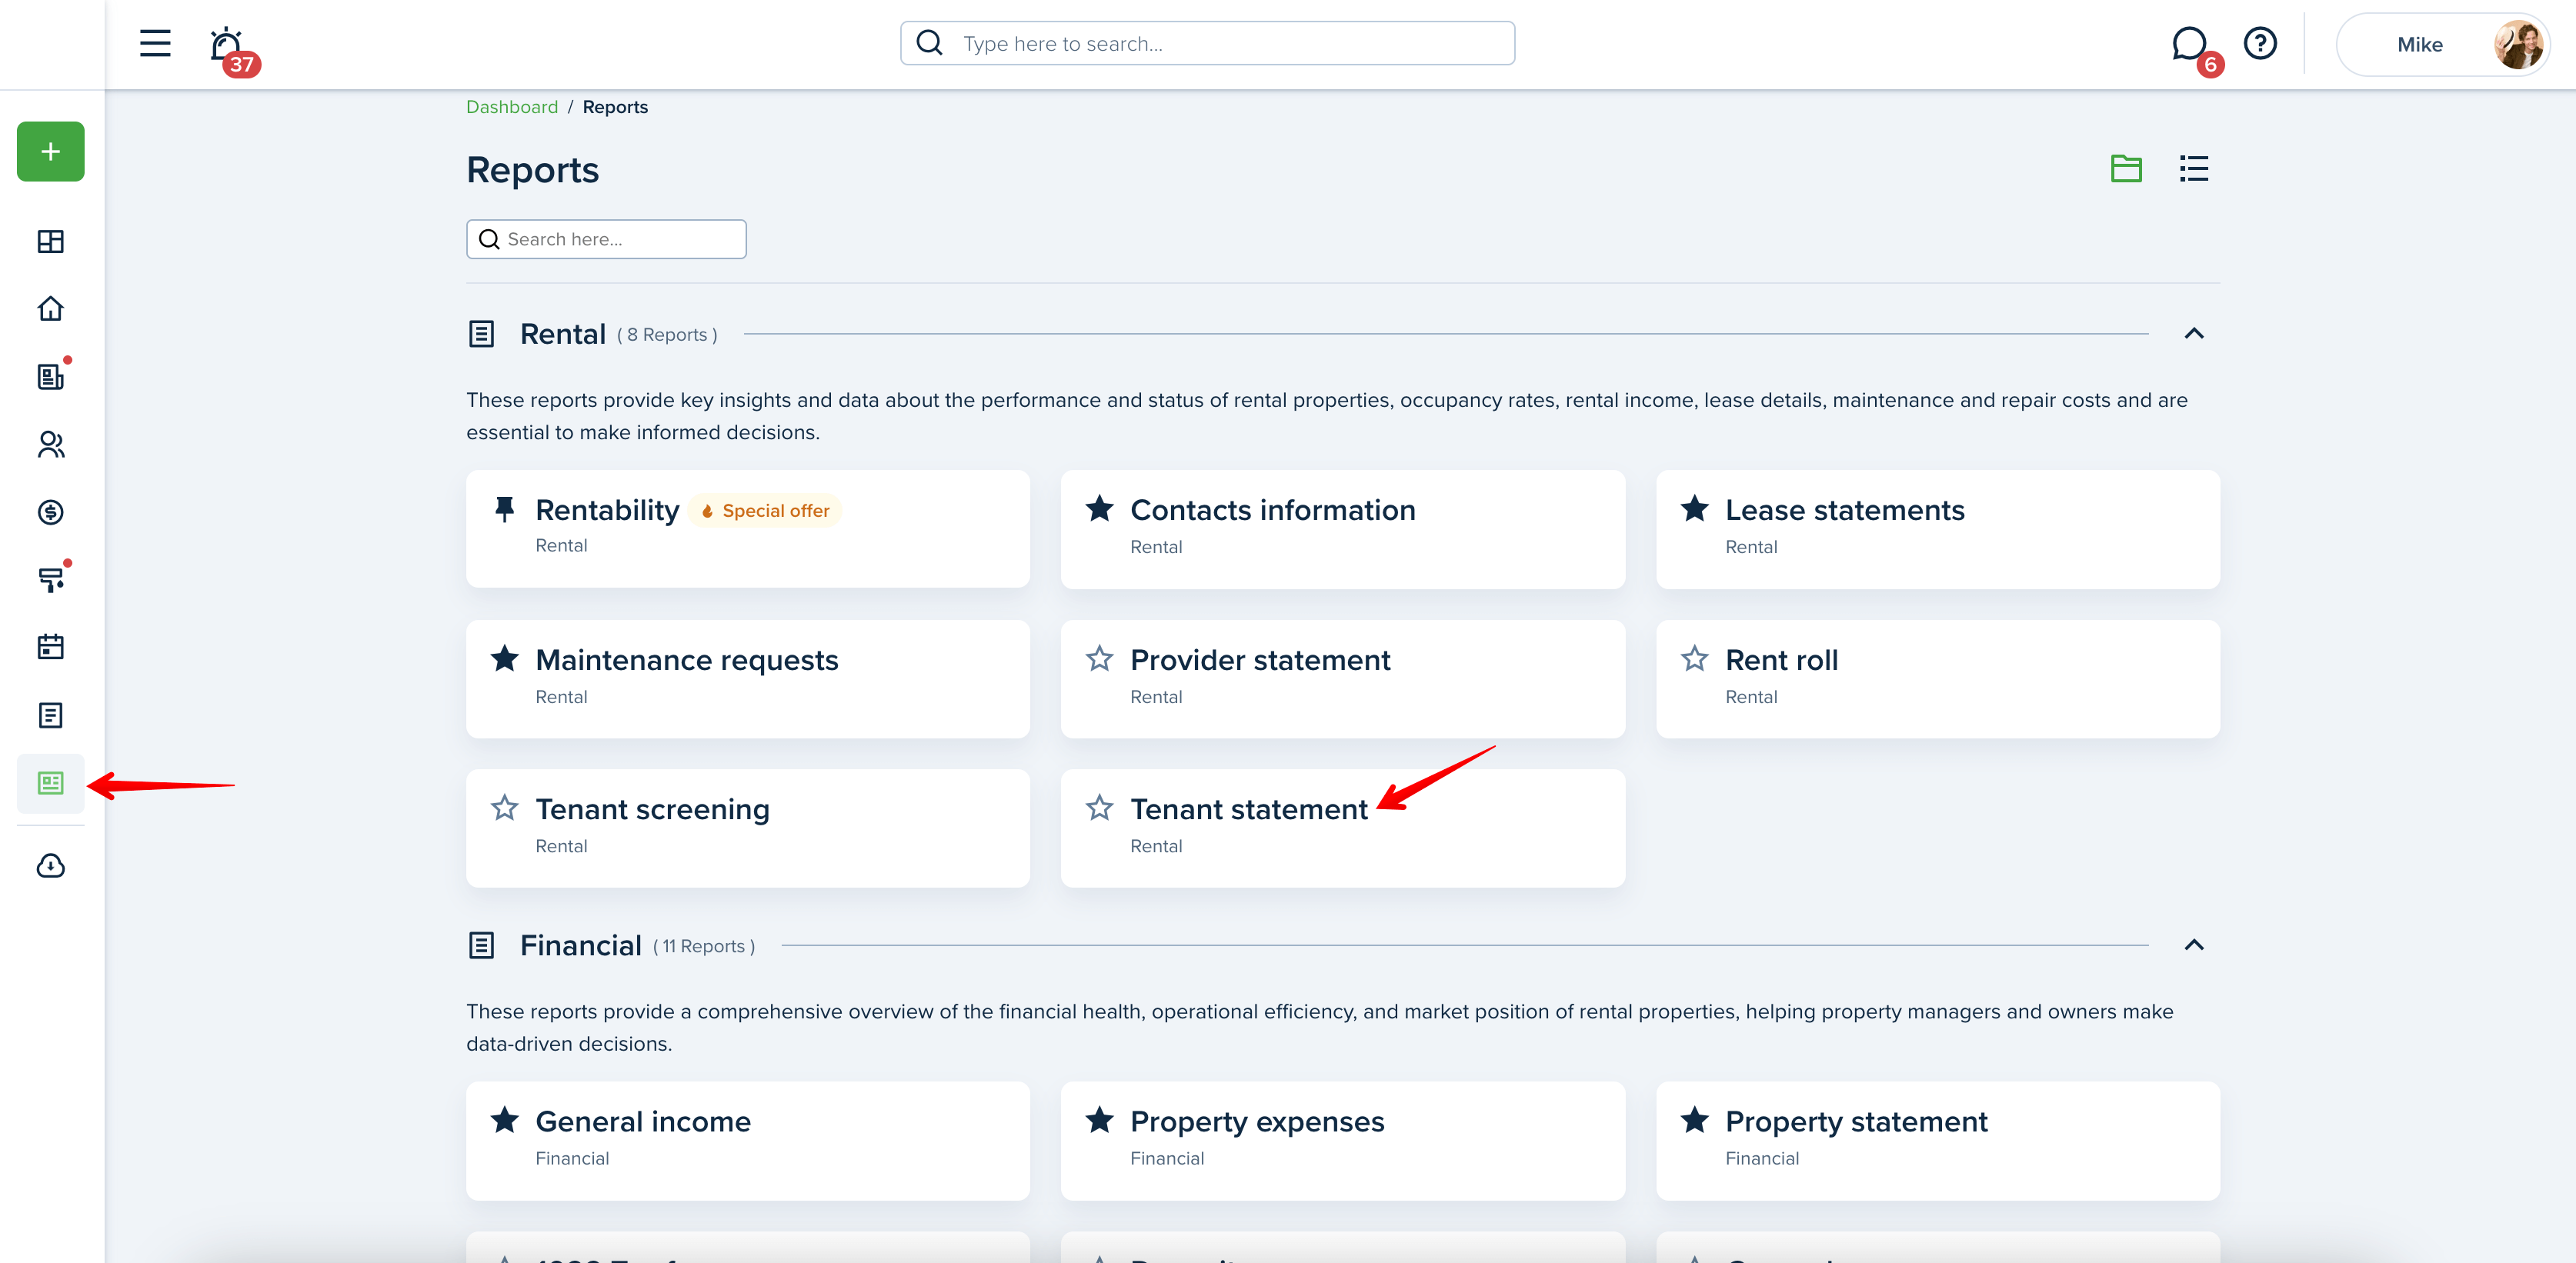Open the listings icon with red dot
This screenshot has height=1263, width=2576.
(x=51, y=376)
